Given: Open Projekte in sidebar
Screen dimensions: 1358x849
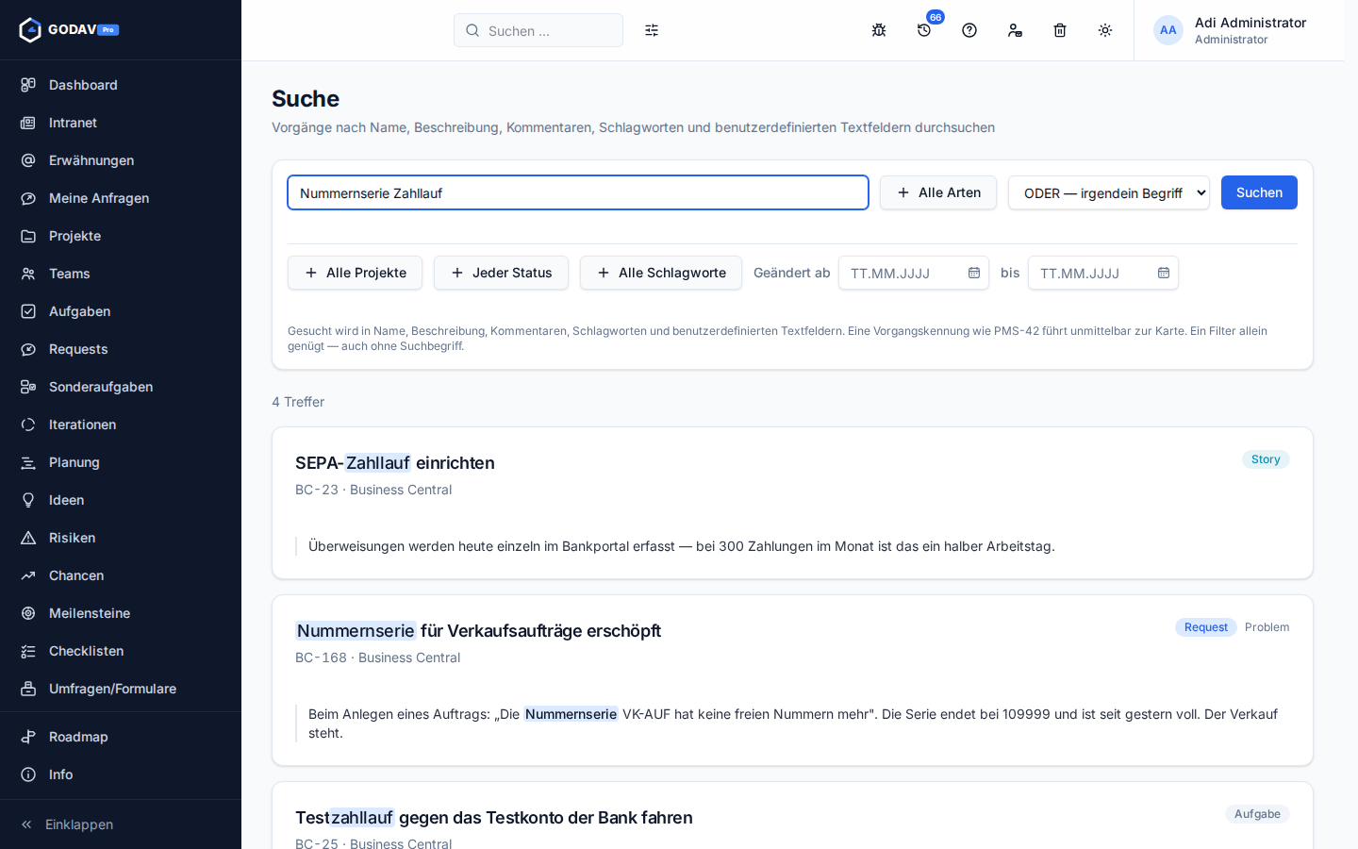Looking at the screenshot, I should (121, 236).
